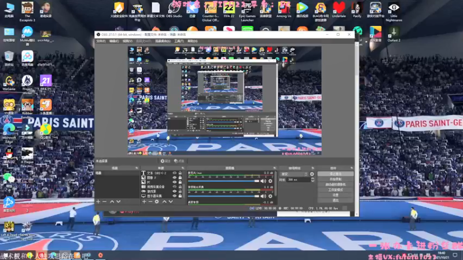Click the Mic/Aux volume slider
Viewport: 463px width, 260px height.
click(x=223, y=181)
